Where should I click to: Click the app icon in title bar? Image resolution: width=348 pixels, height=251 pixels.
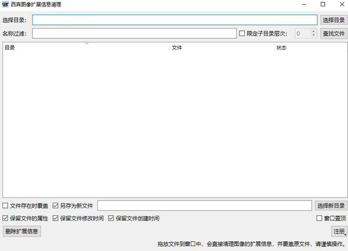[5, 5]
